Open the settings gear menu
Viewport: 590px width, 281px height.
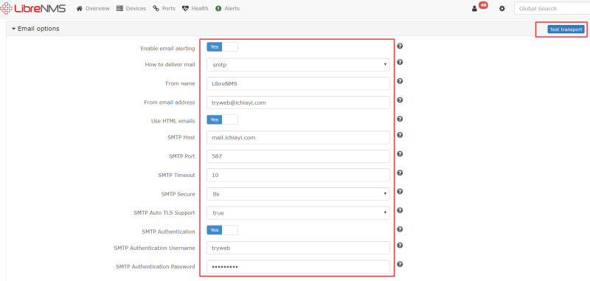[x=502, y=8]
